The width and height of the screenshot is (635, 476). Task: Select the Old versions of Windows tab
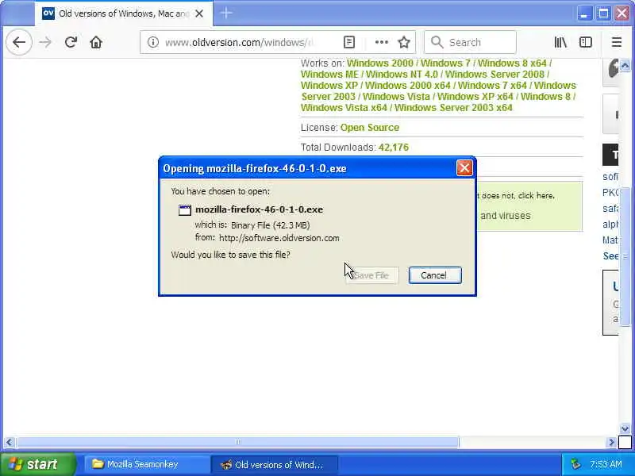tap(124, 13)
